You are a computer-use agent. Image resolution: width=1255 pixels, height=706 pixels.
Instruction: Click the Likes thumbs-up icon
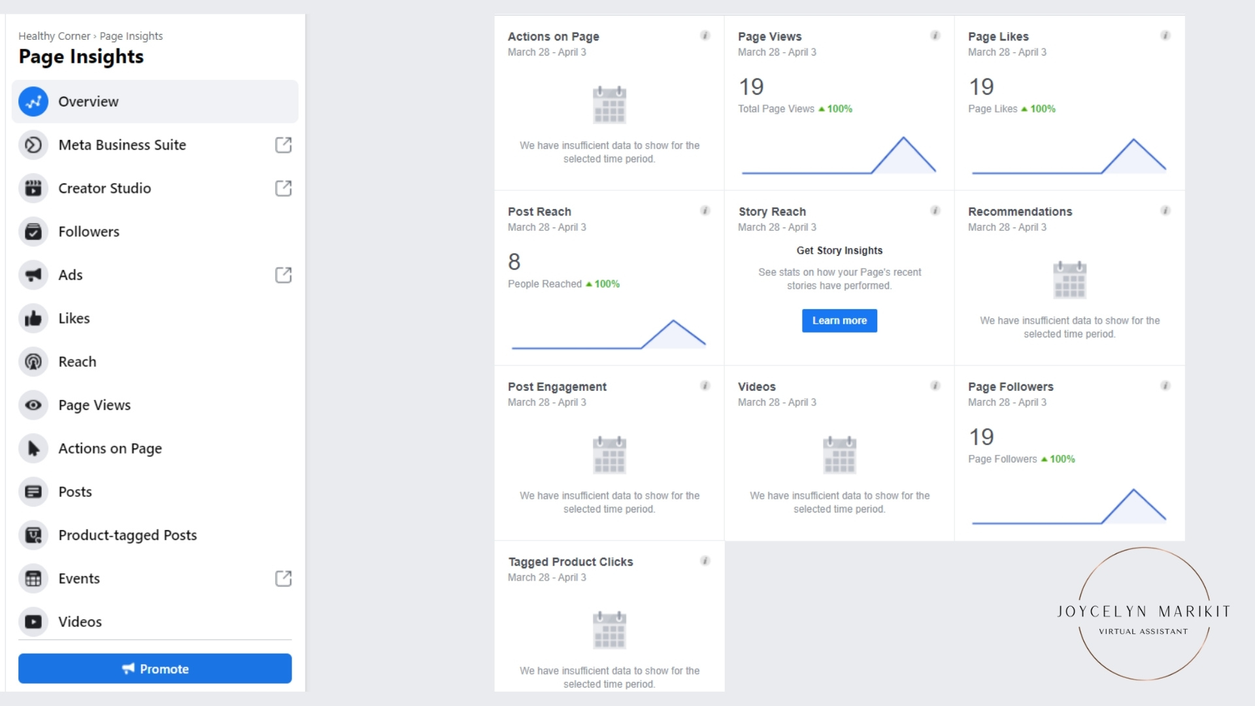tap(33, 318)
